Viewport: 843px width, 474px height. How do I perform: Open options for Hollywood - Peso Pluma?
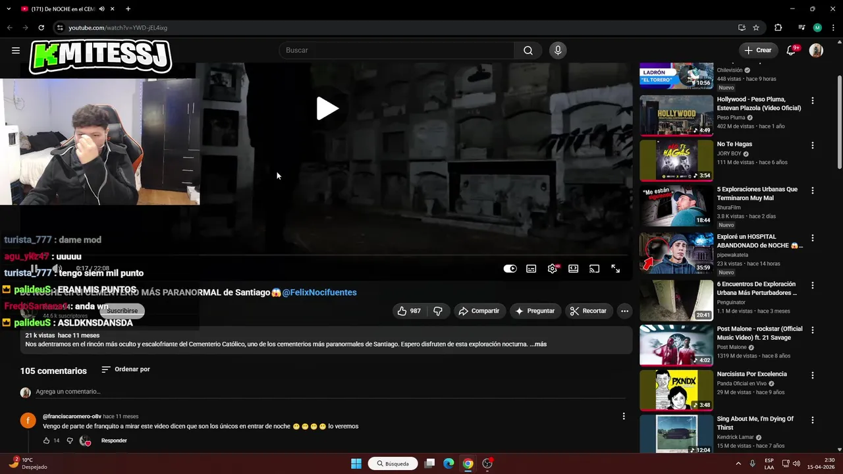(813, 101)
